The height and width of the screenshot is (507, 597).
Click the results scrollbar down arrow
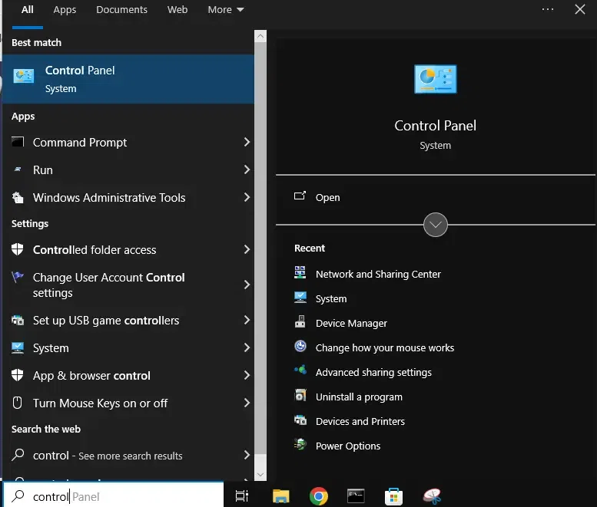pyautogui.click(x=260, y=474)
